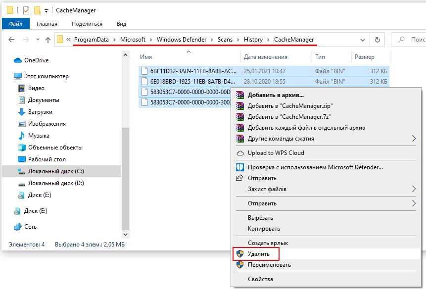This screenshot has width=426, height=295.
Task: Choose Удалить from the context menu
Action: (x=259, y=254)
